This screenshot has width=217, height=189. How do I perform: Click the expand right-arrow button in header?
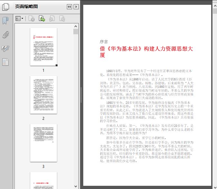pyautogui.click(x=76, y=7)
